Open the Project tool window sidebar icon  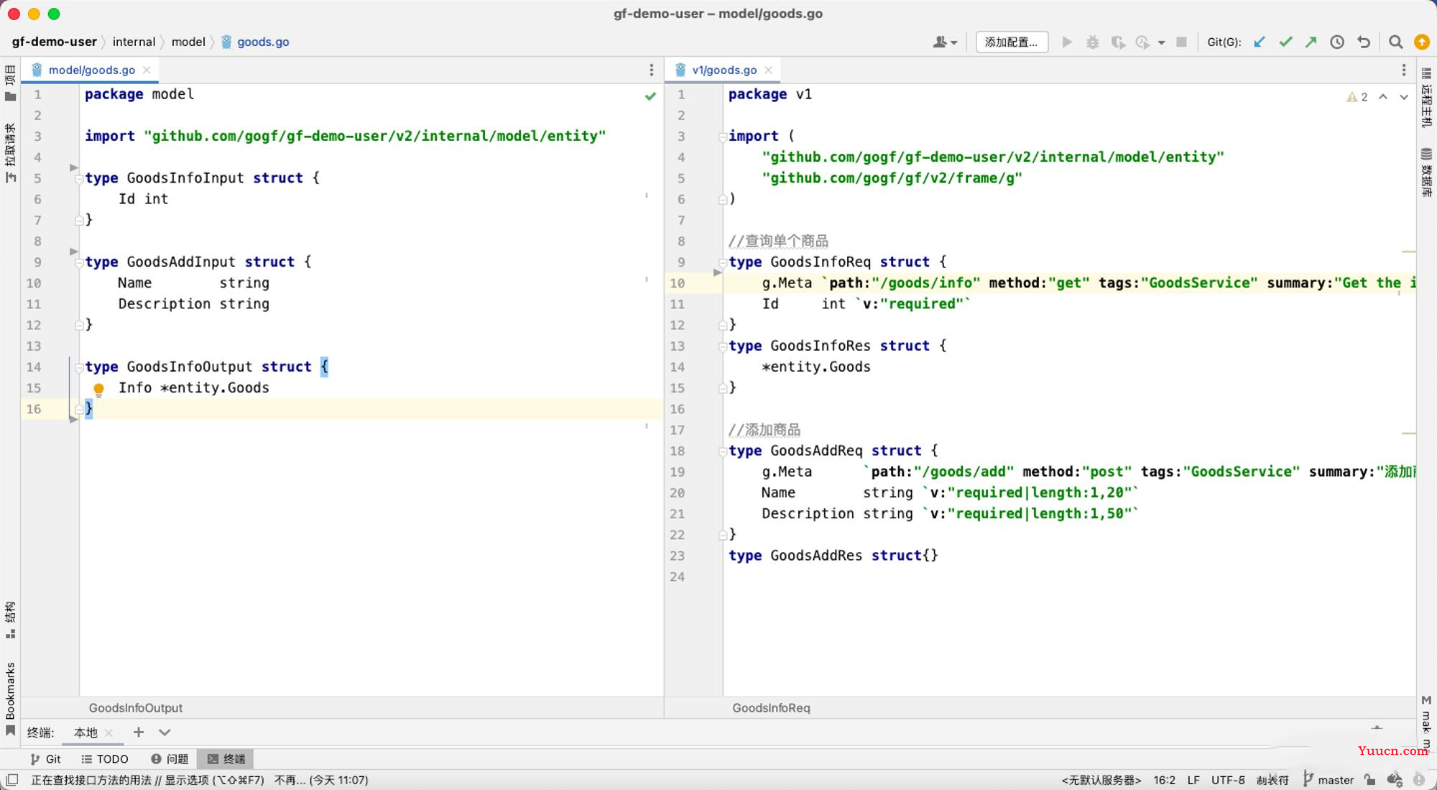tap(10, 83)
